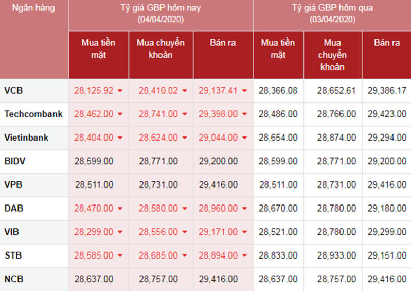
Task: Select the Vietinbank row label
Action: pyautogui.click(x=26, y=138)
